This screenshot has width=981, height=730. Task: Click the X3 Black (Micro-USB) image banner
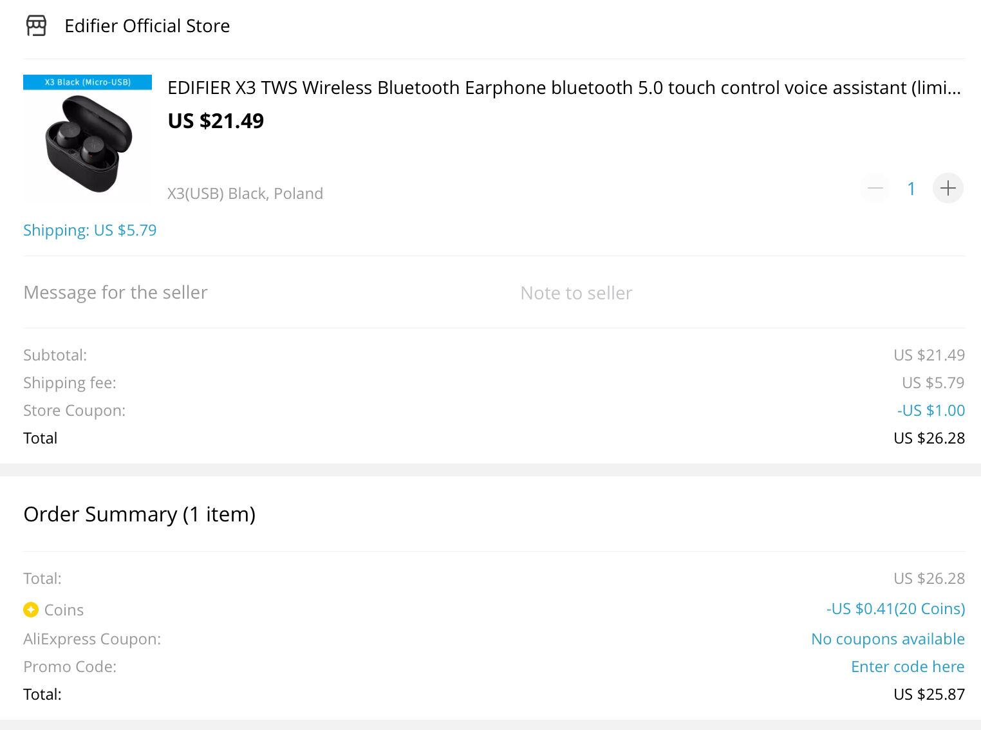click(88, 82)
